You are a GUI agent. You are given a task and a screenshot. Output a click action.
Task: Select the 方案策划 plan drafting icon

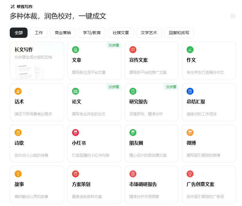pyautogui.click(x=75, y=174)
